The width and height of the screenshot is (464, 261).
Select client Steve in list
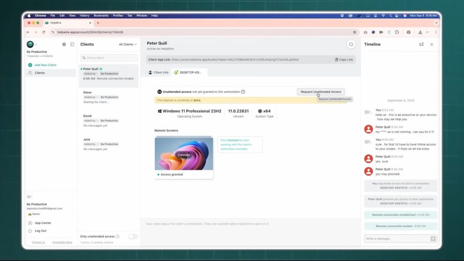[x=109, y=97]
